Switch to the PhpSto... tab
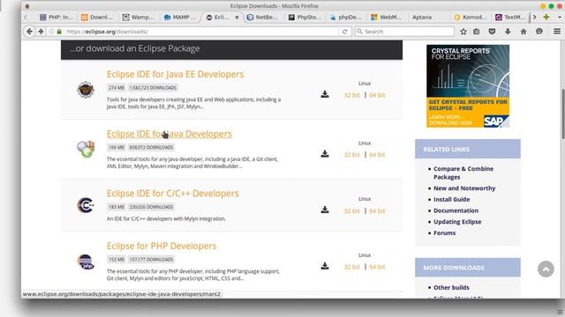 [x=305, y=17]
